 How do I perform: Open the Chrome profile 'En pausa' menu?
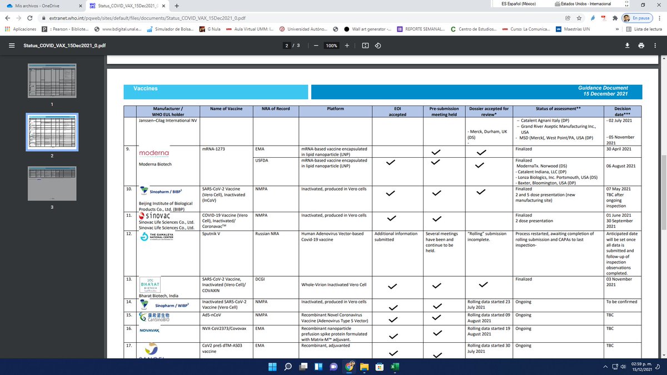(x=636, y=18)
